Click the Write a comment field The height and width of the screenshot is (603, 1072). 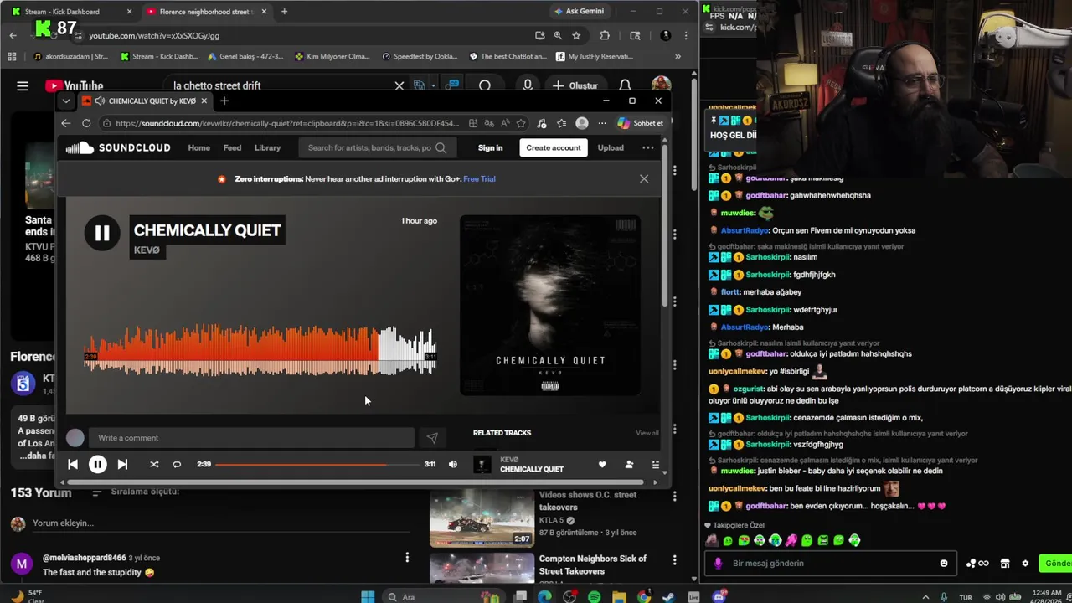pos(251,438)
